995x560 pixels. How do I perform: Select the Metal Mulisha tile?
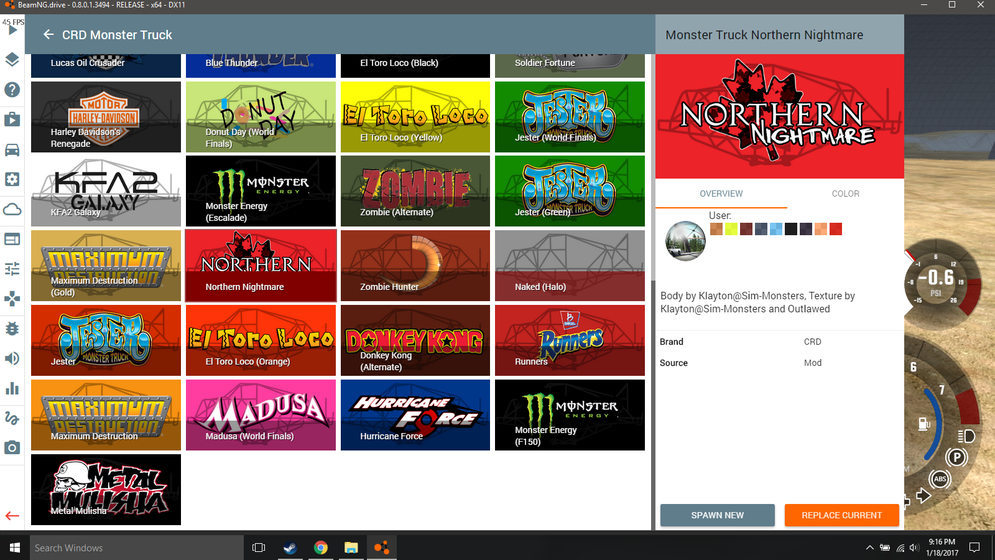pos(106,490)
